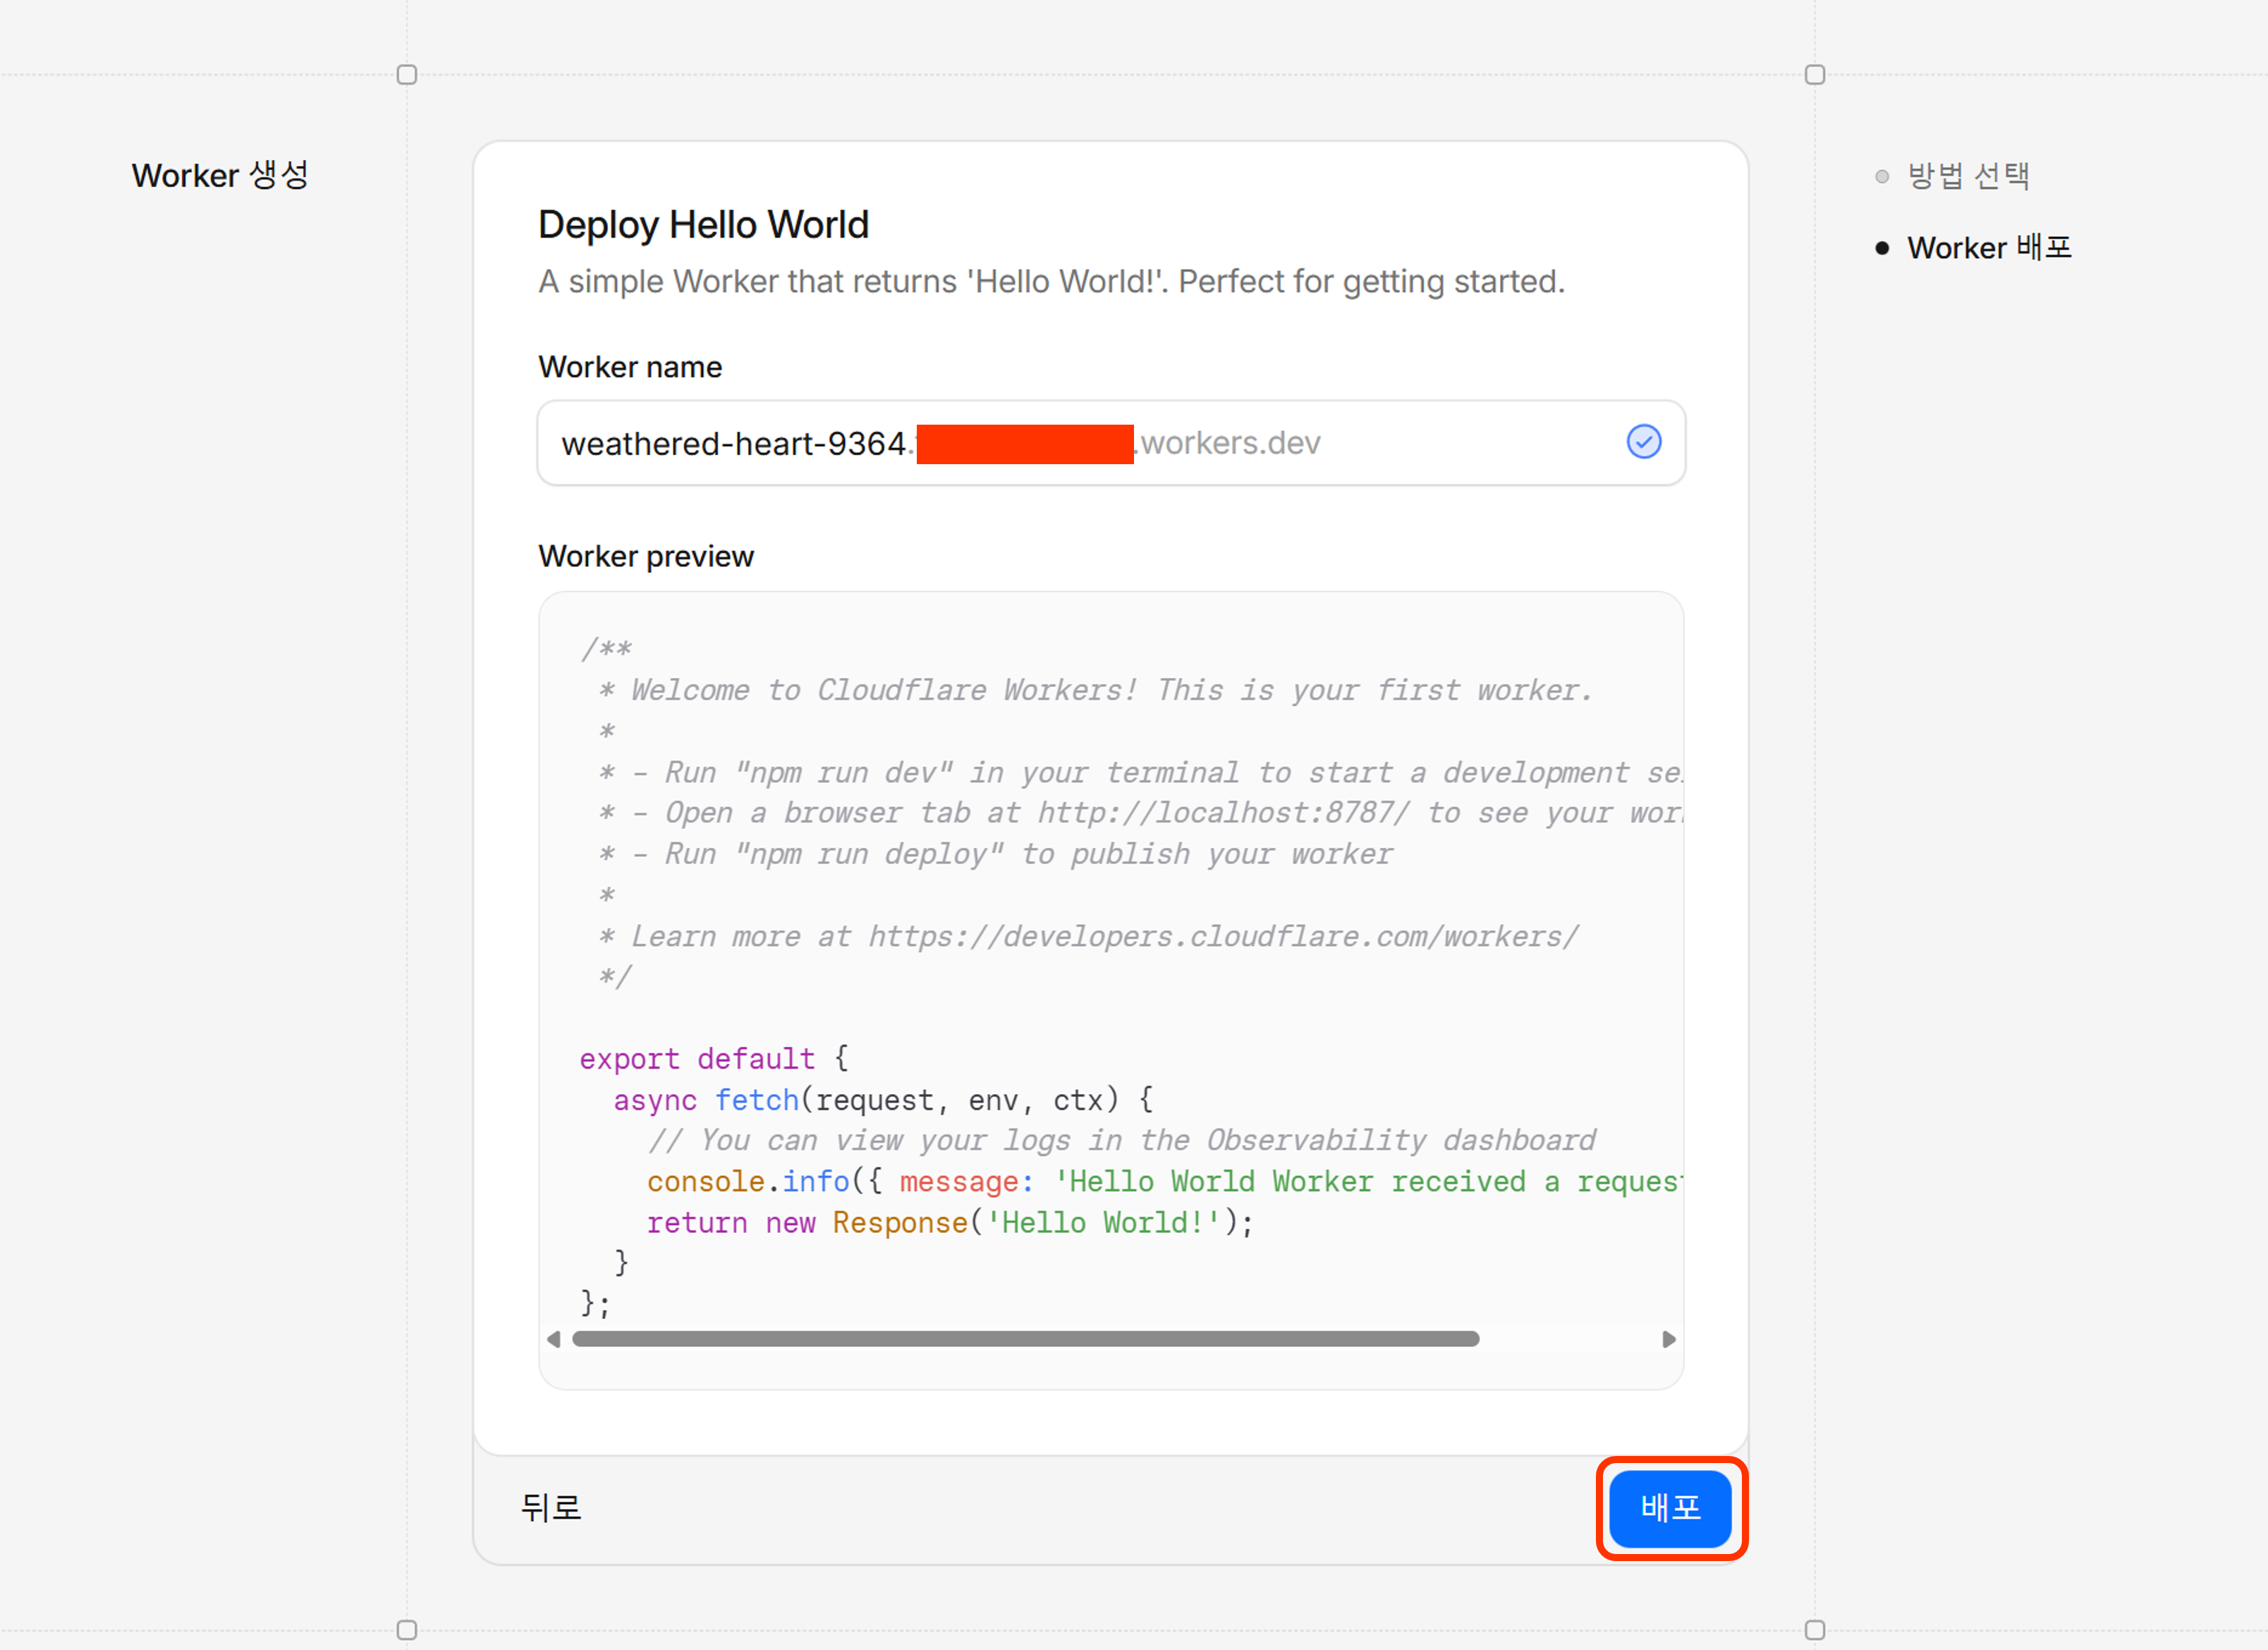Click the top-right corner square handle
The height and width of the screenshot is (1650, 2268).
tap(1814, 75)
